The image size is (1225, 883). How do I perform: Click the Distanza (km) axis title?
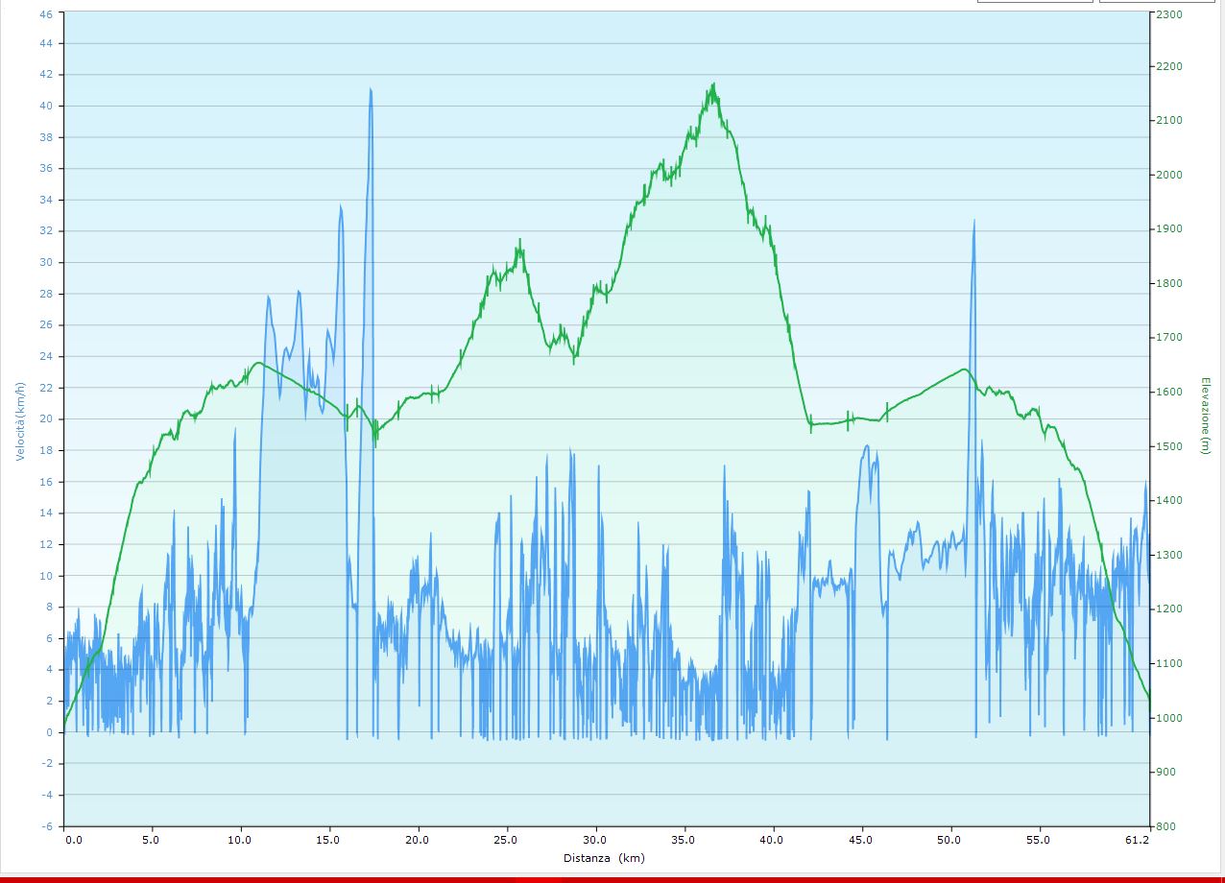coord(604,858)
